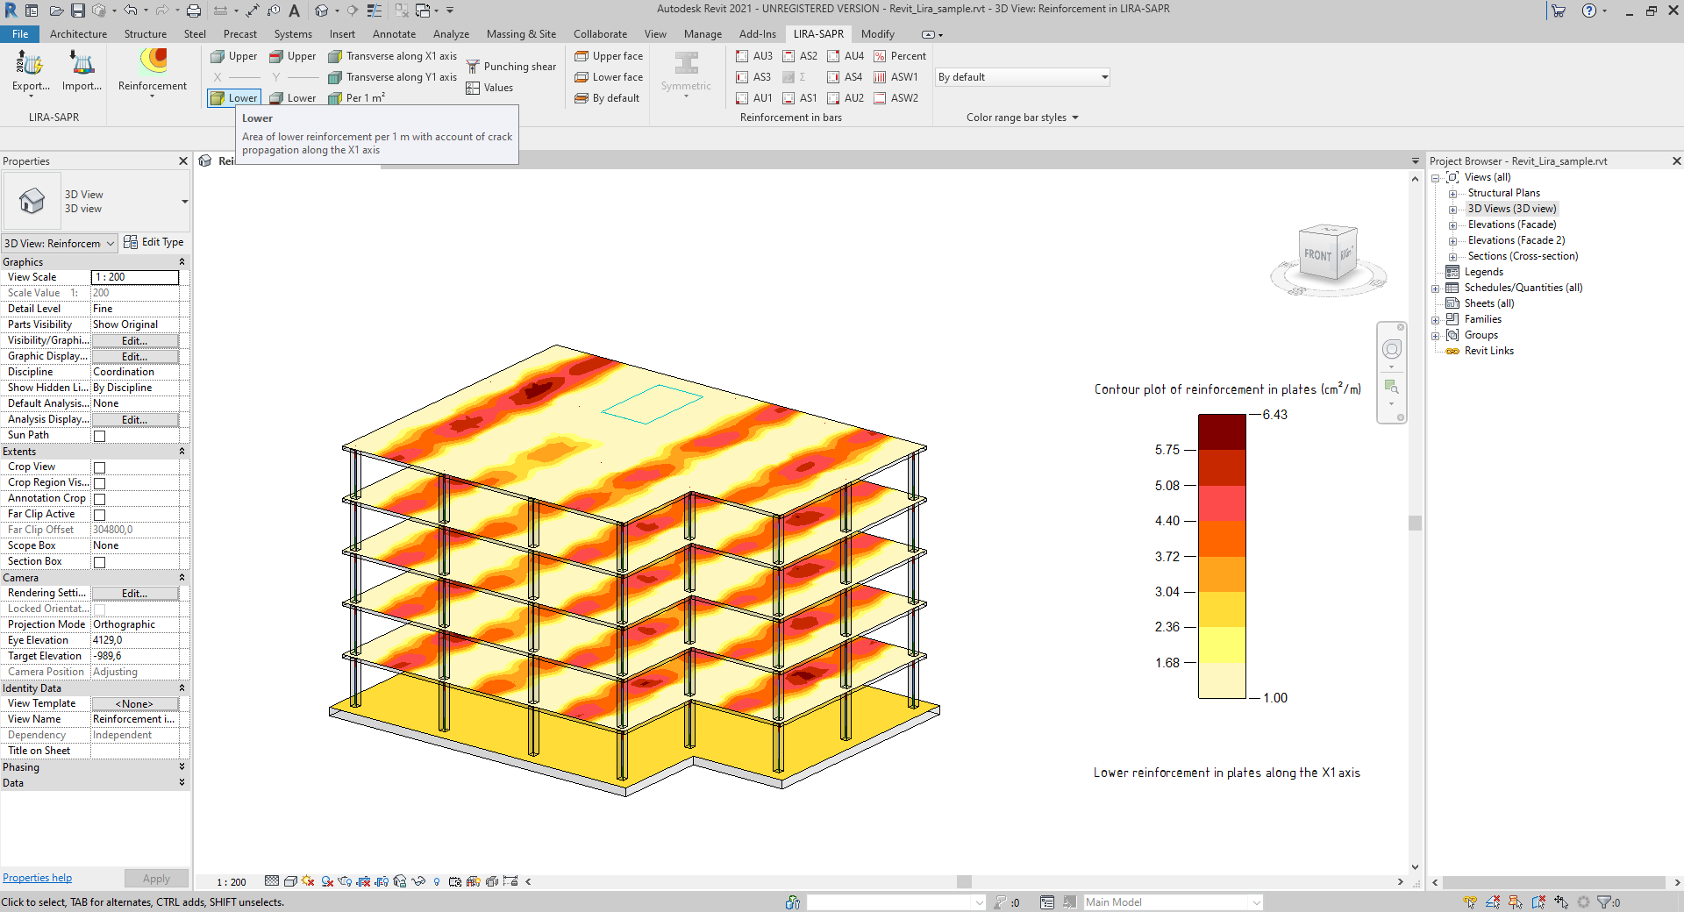Expand the Families tree node
Screen dimensions: 1684x912
click(1436, 320)
